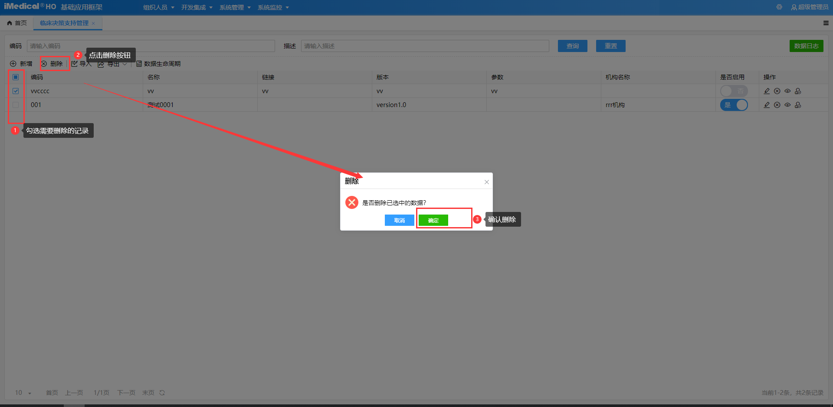Click the pagination refresh icon
The width and height of the screenshot is (833, 407).
pos(162,393)
